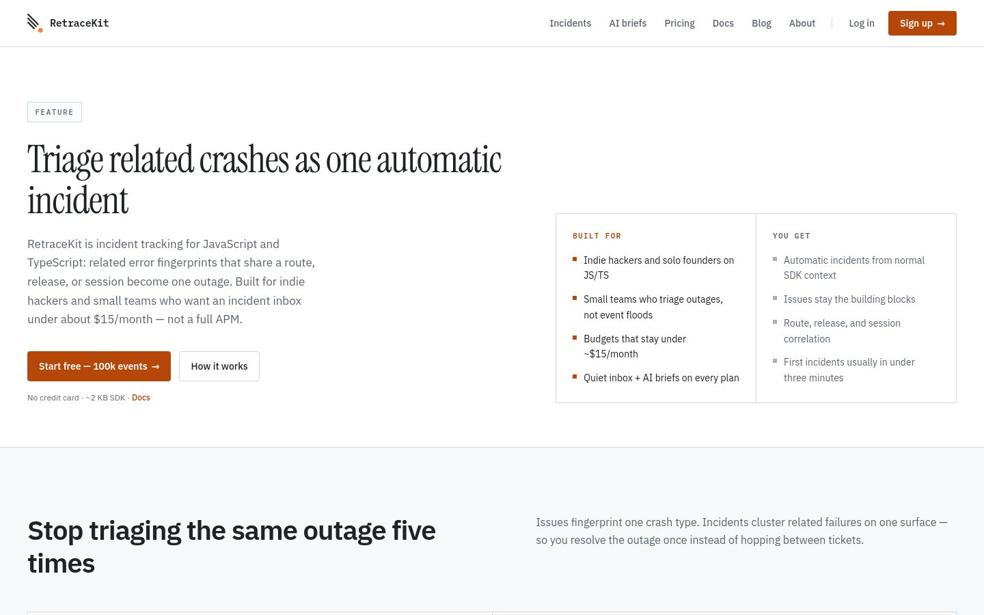The image size is (984, 615).
Task: Open Docs in the top navigation
Action: 723,23
